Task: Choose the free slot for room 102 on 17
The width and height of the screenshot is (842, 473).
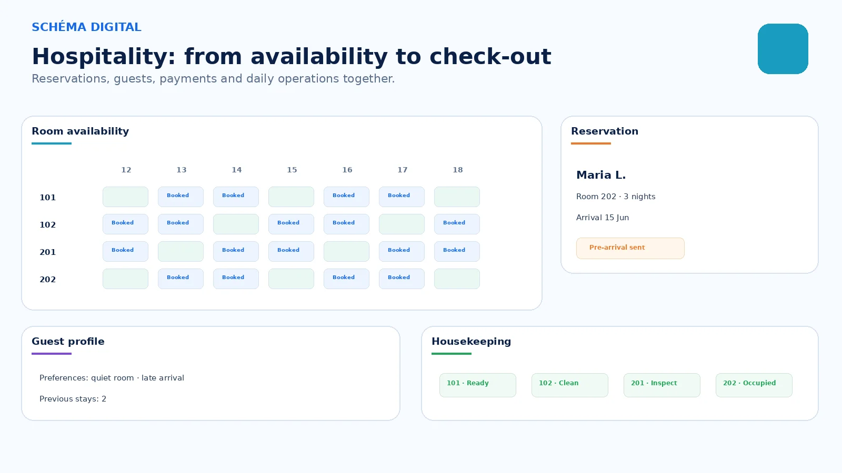Action: [x=402, y=224]
